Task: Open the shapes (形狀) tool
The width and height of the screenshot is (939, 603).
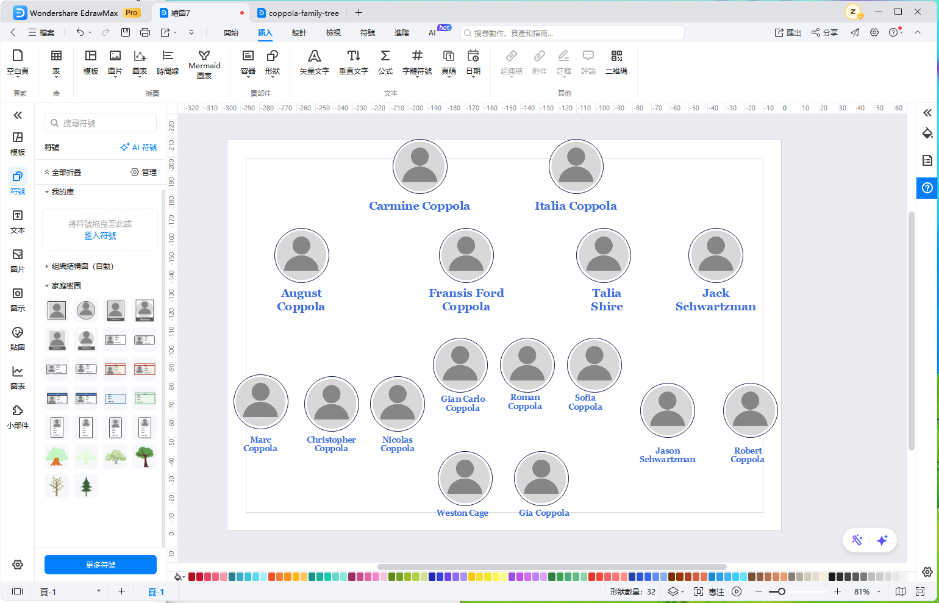Action: pyautogui.click(x=273, y=63)
